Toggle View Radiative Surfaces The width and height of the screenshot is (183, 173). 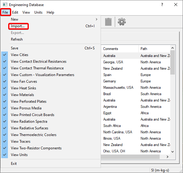tap(51, 128)
